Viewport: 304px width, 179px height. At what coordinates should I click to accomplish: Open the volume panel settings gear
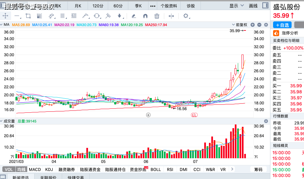click(x=266, y=121)
